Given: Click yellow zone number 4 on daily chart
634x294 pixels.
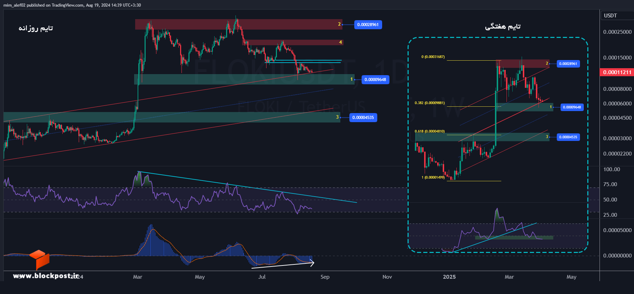Looking at the screenshot, I should point(340,42).
